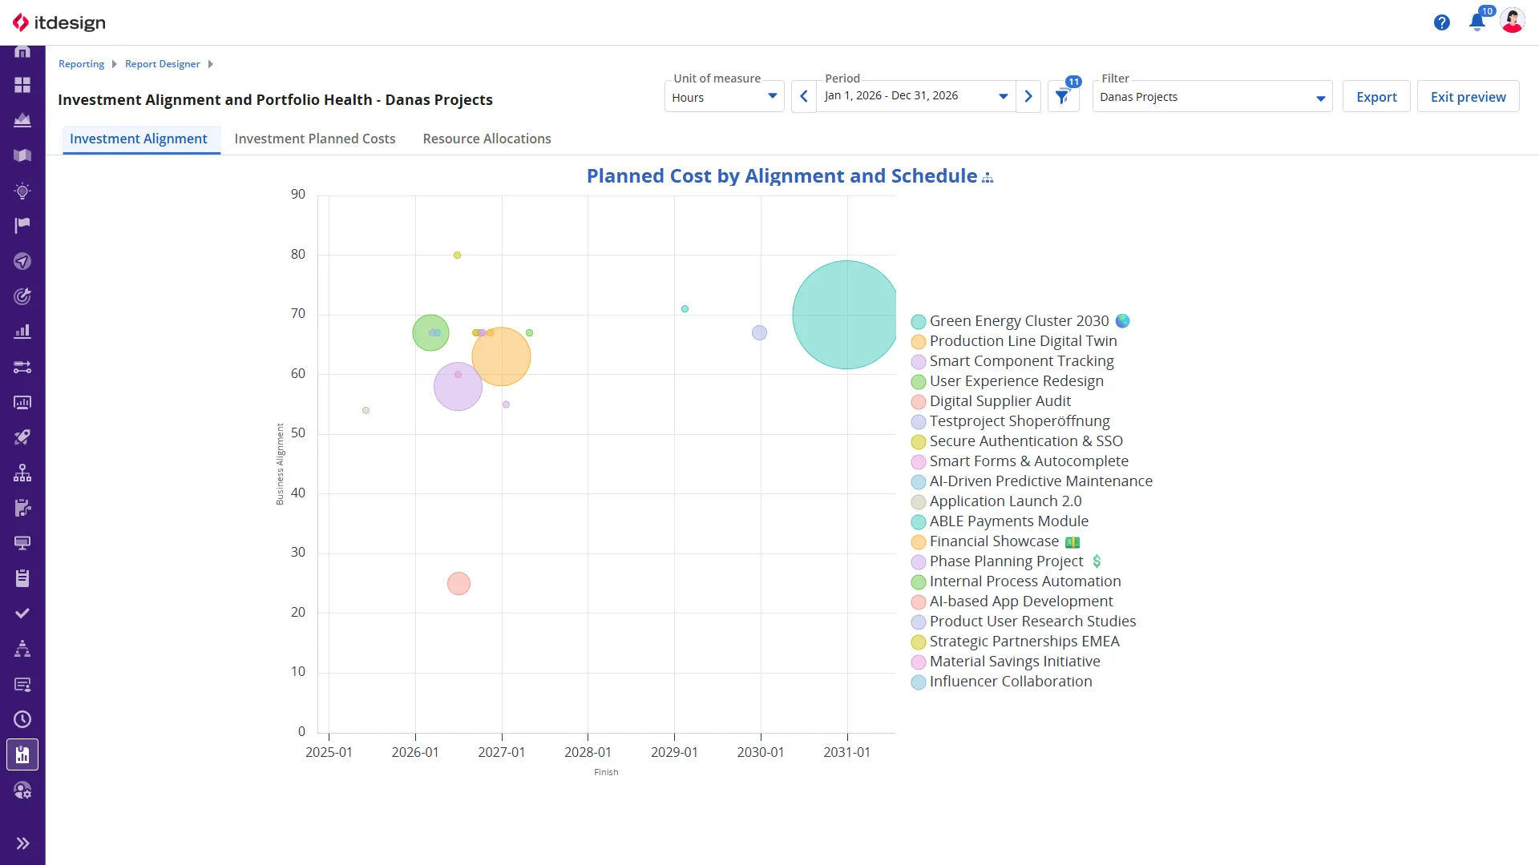Open the checkmark tasks icon in sidebar
Screen dimensions: 1539x865
point(22,614)
